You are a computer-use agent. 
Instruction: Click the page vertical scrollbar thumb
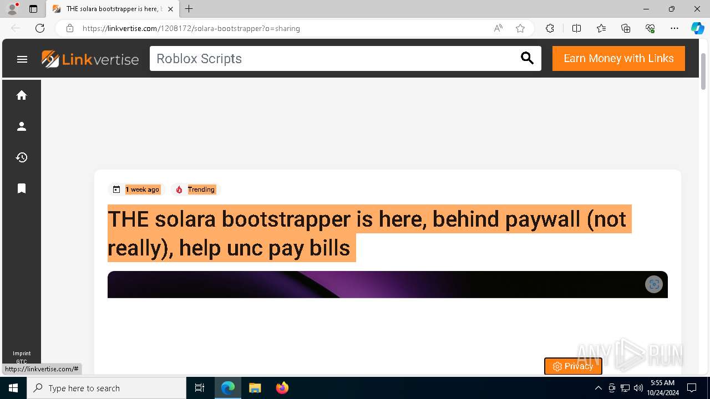[x=703, y=70]
